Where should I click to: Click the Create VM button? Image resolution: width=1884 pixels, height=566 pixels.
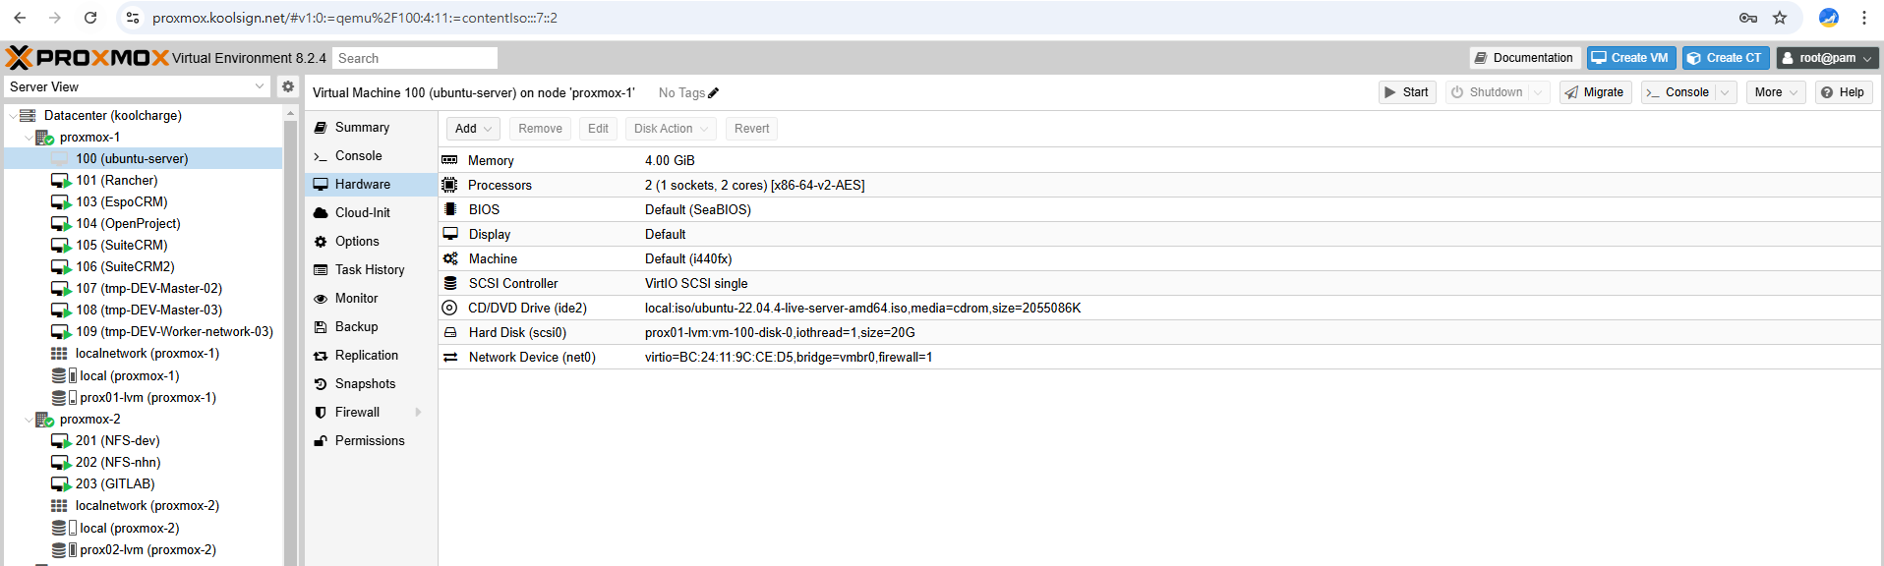(x=1631, y=58)
